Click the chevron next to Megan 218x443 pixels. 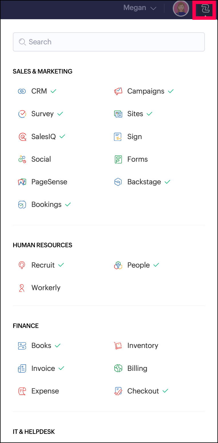point(153,9)
